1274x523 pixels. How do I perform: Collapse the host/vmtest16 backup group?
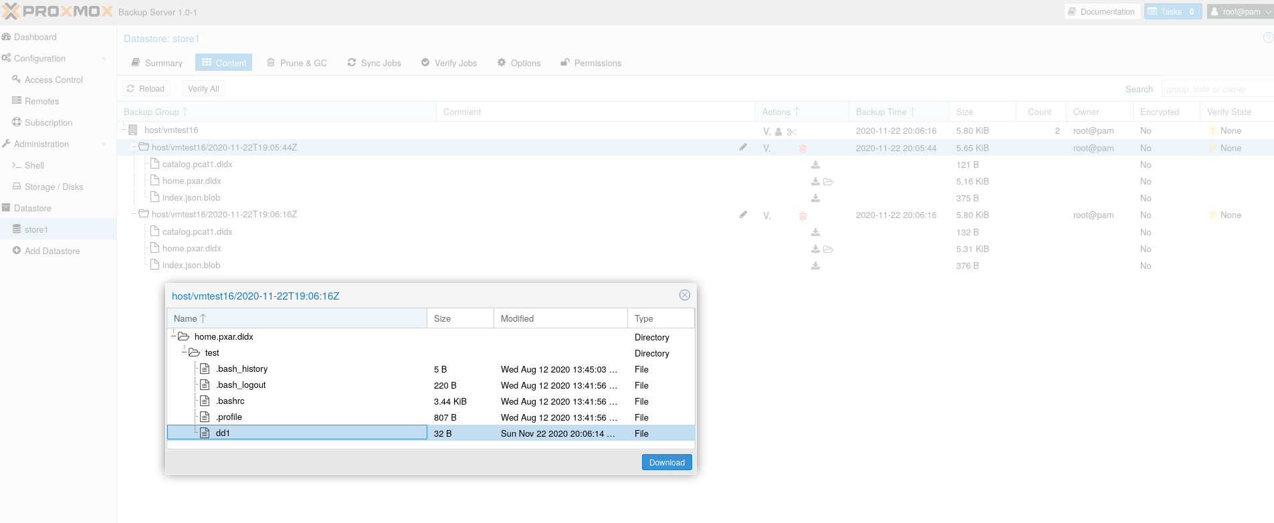(x=123, y=130)
